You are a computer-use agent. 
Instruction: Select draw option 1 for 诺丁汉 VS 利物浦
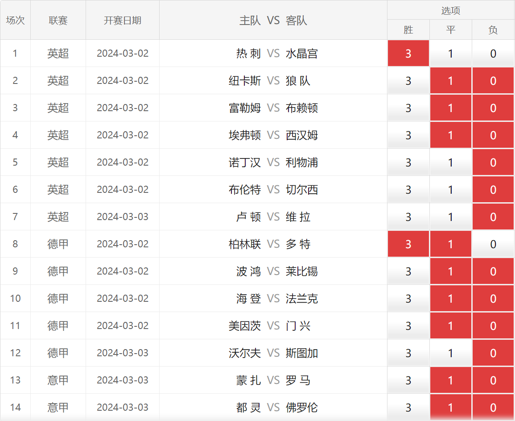(x=451, y=162)
